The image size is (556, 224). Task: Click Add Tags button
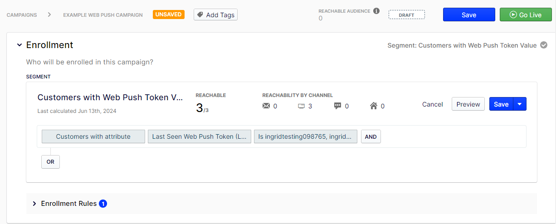point(215,15)
